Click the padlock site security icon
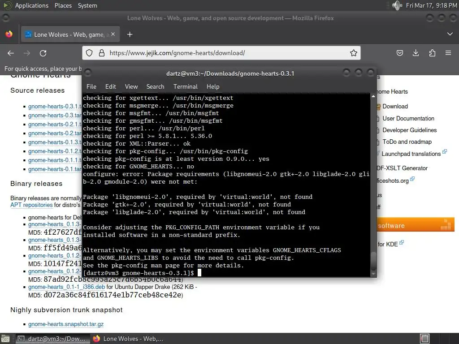459x344 pixels. click(x=102, y=53)
